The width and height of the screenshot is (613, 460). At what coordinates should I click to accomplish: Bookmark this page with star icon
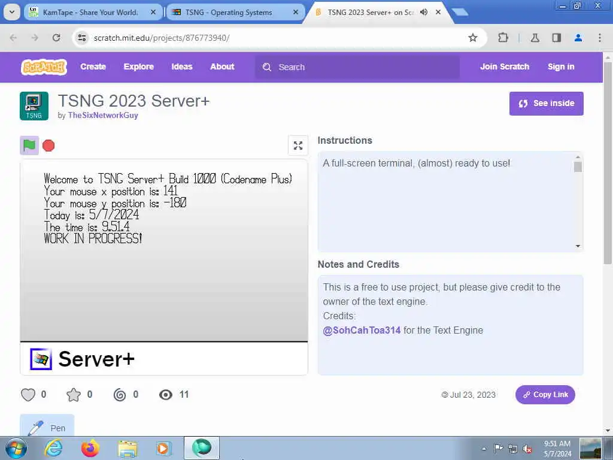click(473, 38)
